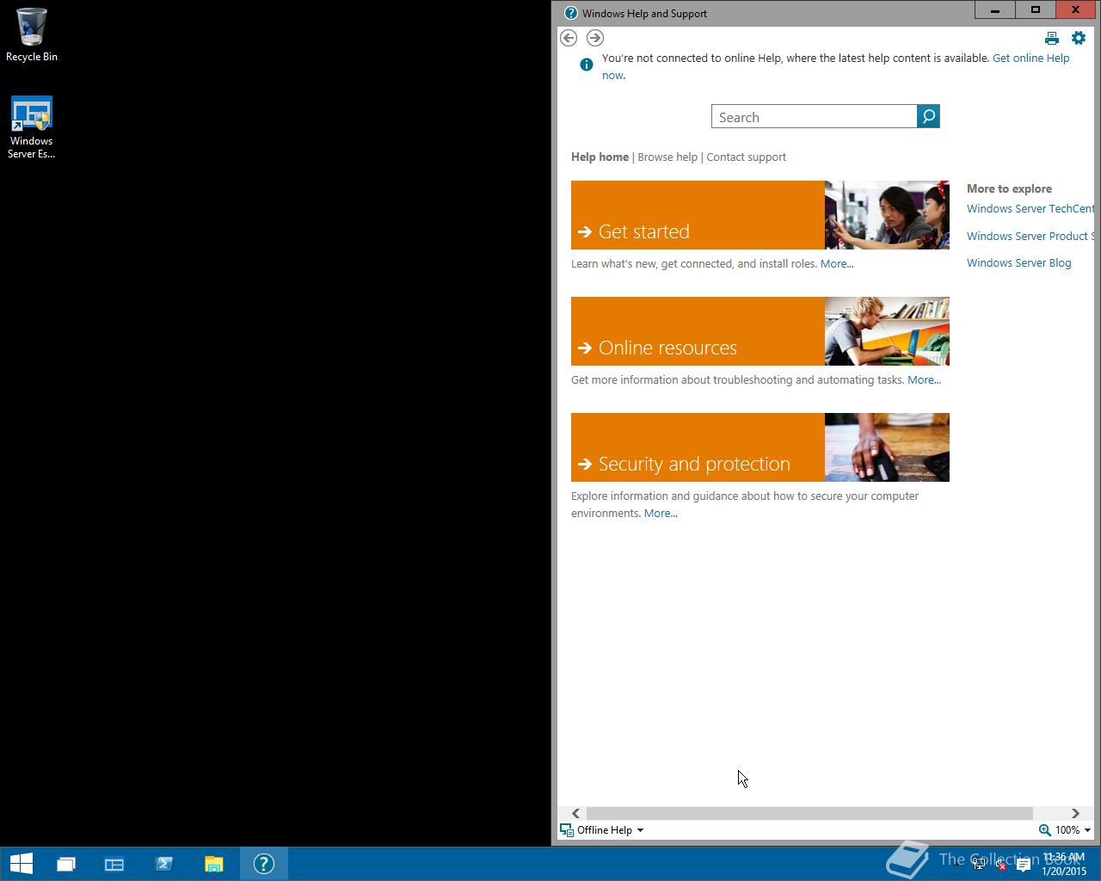Screen dimensions: 1101x881
Task: Select Help and Support taskbar button
Action: click(264, 864)
